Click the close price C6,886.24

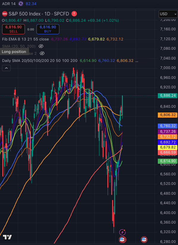76,21
